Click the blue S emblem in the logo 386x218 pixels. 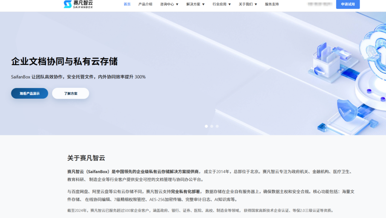(67, 5)
